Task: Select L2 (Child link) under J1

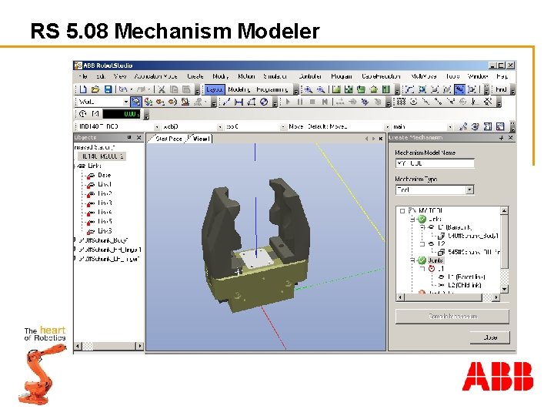Action: [x=464, y=285]
